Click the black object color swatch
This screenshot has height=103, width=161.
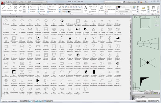[x=119, y=7]
